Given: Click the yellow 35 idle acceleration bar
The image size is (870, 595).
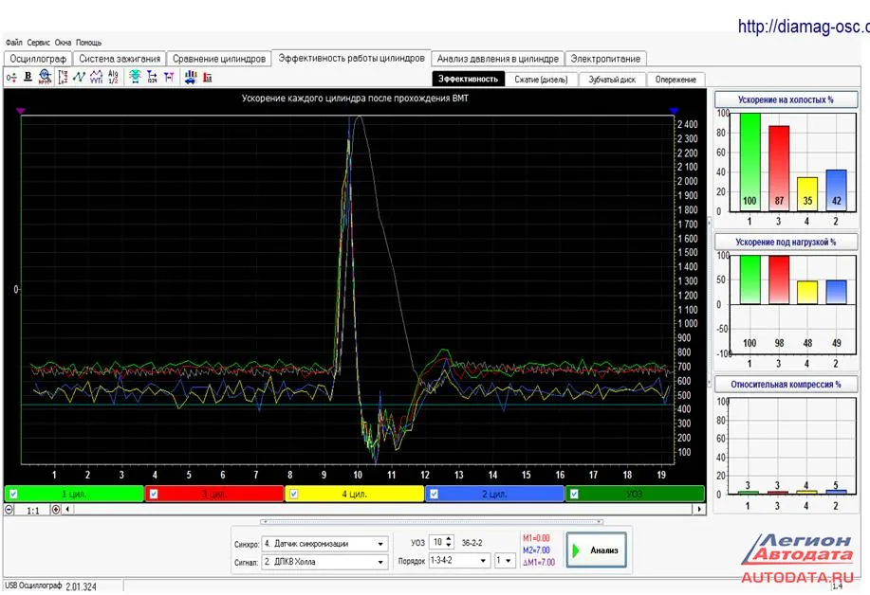Looking at the screenshot, I should (x=807, y=194).
